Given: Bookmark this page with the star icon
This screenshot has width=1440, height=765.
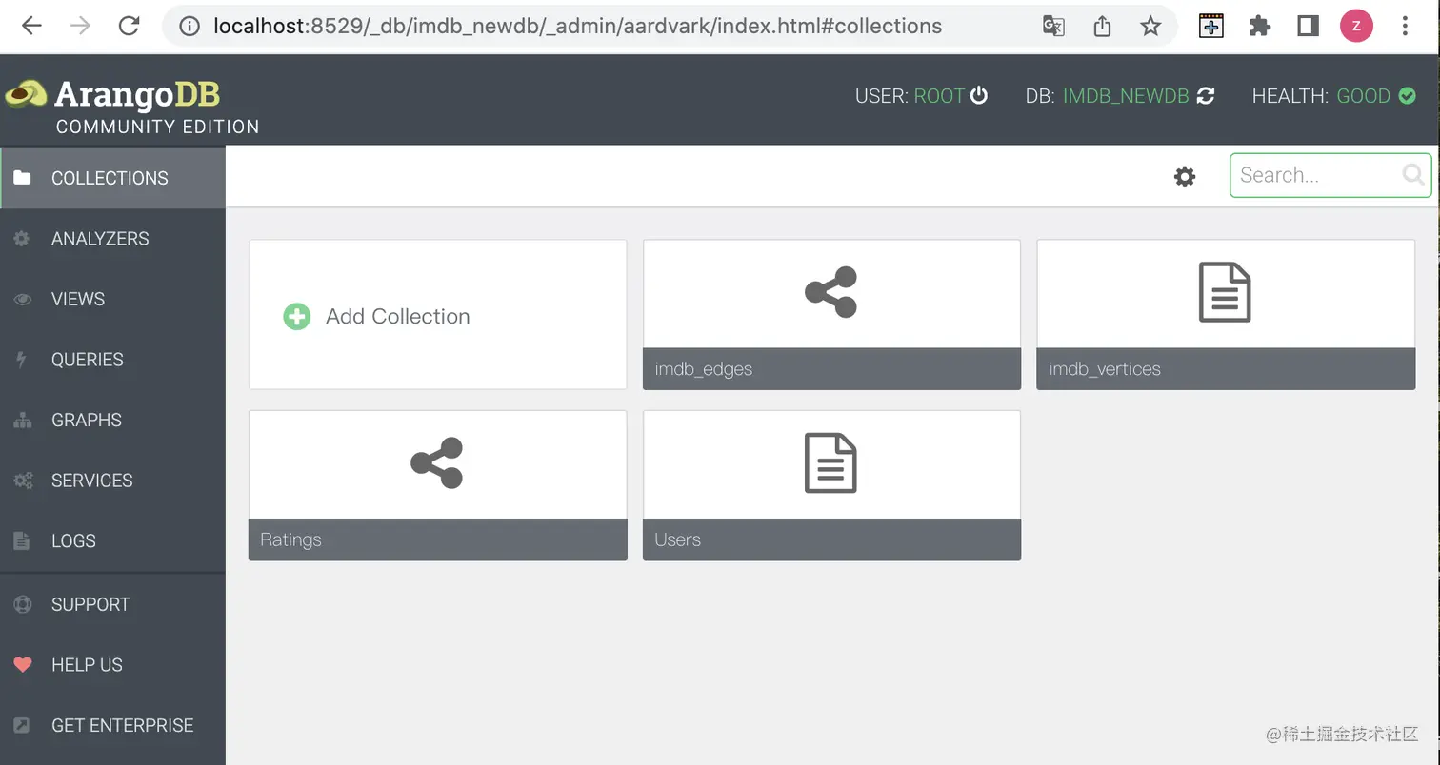Looking at the screenshot, I should pyautogui.click(x=1150, y=26).
